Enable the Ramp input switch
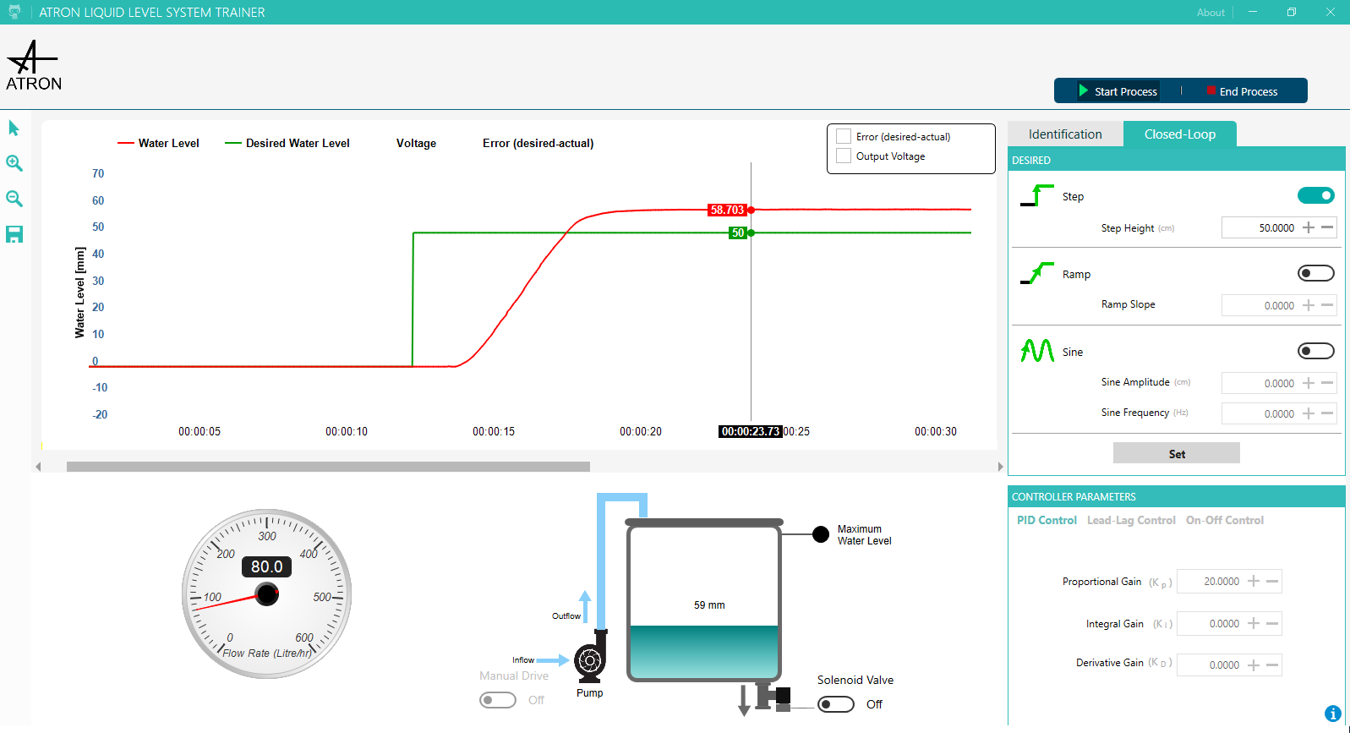This screenshot has width=1350, height=733. pyautogui.click(x=1316, y=273)
